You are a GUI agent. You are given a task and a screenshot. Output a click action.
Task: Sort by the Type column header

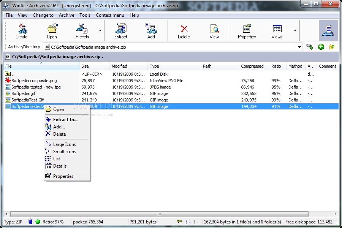[x=174, y=66]
